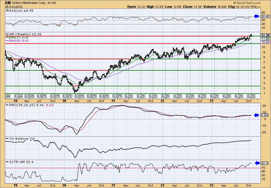Click the NYSE exchange label
The height and width of the screenshot is (188, 271).
[52, 3]
